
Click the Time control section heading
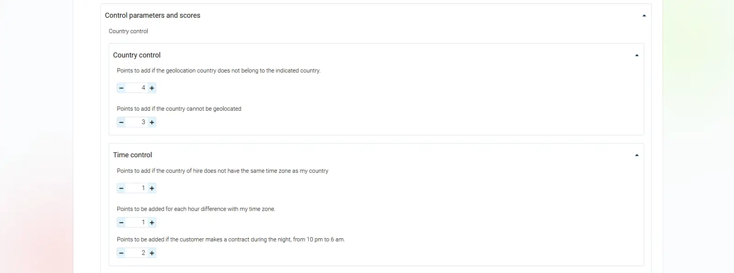click(133, 155)
